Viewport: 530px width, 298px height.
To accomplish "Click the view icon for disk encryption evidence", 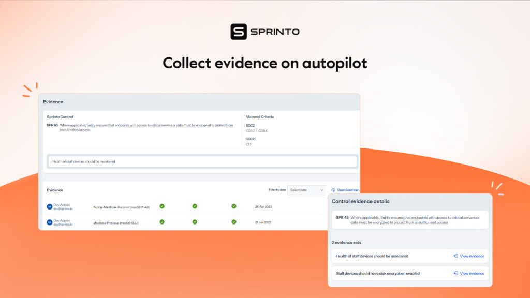I will click(455, 273).
